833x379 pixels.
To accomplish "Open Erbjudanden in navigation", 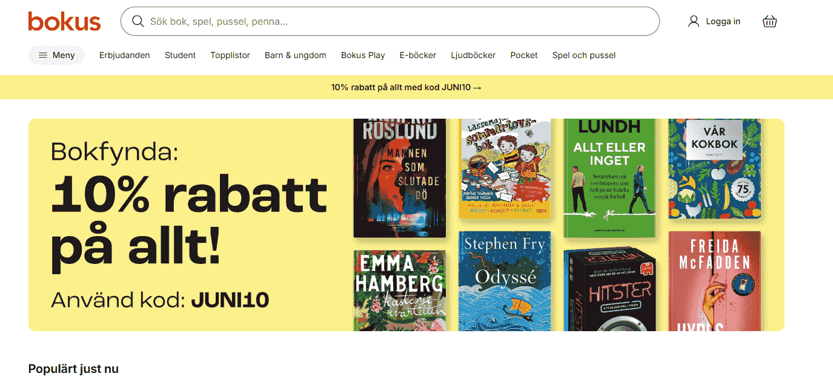I will 125,55.
